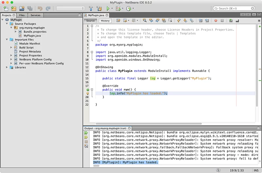Screen dimensions: 262x173
Task: Clear the search field with X icon
Action: pos(253,9)
